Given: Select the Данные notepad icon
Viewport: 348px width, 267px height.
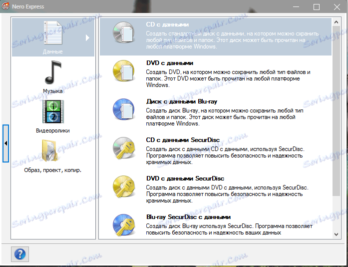Looking at the screenshot, I should coord(53,32).
